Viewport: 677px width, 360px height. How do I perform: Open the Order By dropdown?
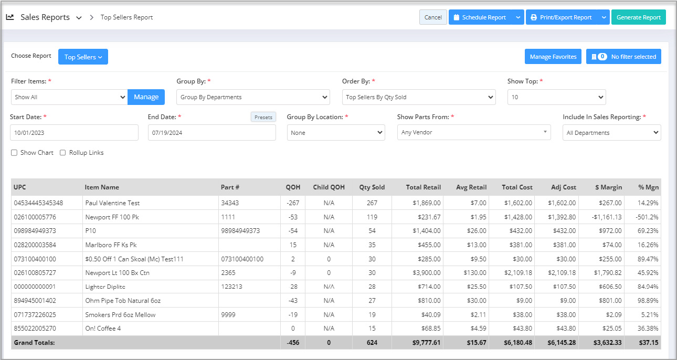tap(419, 97)
